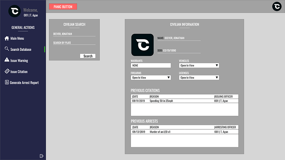This screenshot has width=285, height=160.
Task: Click the civilian profile picture thumbnail
Action: point(142,45)
